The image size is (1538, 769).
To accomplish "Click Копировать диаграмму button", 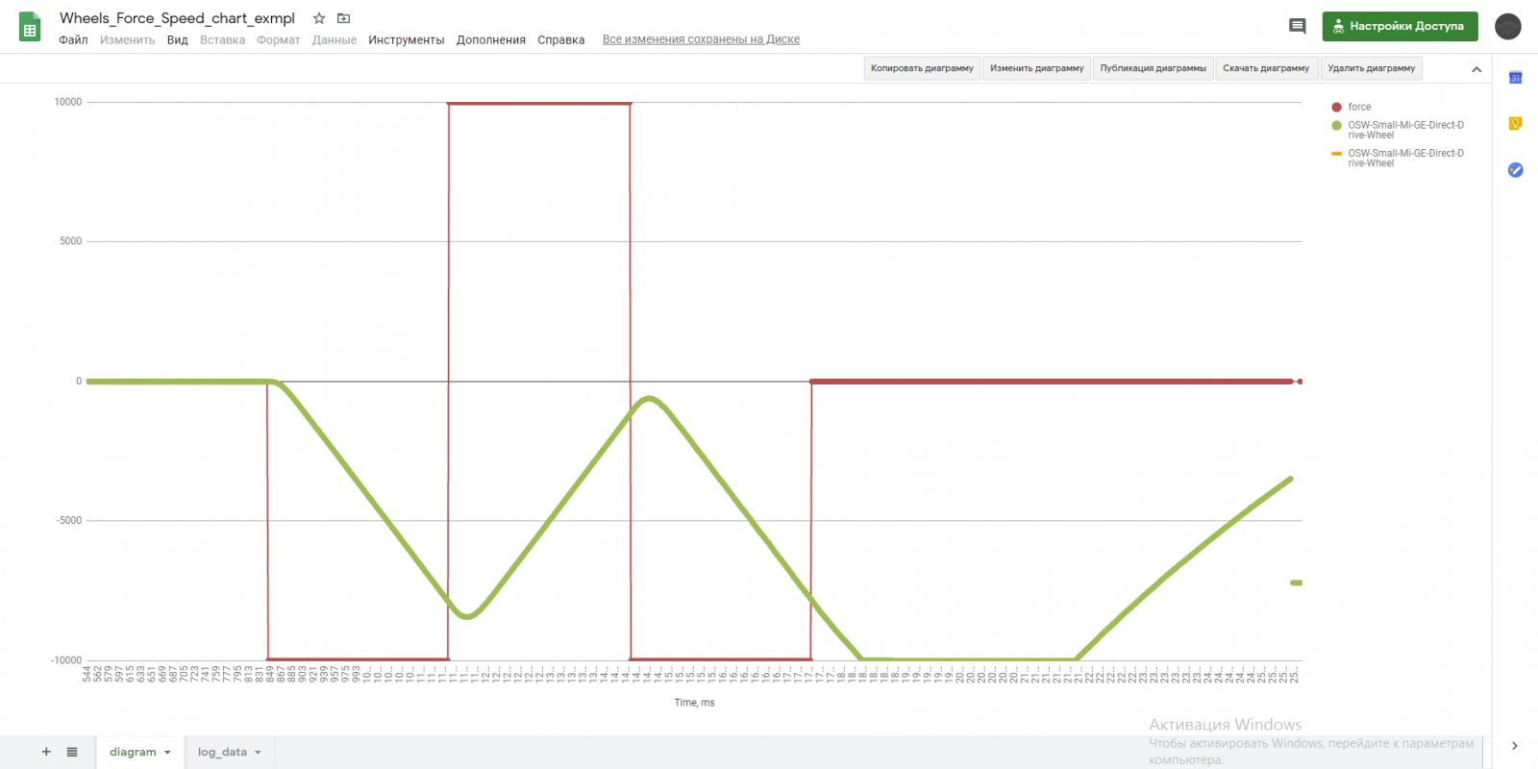I will [922, 68].
